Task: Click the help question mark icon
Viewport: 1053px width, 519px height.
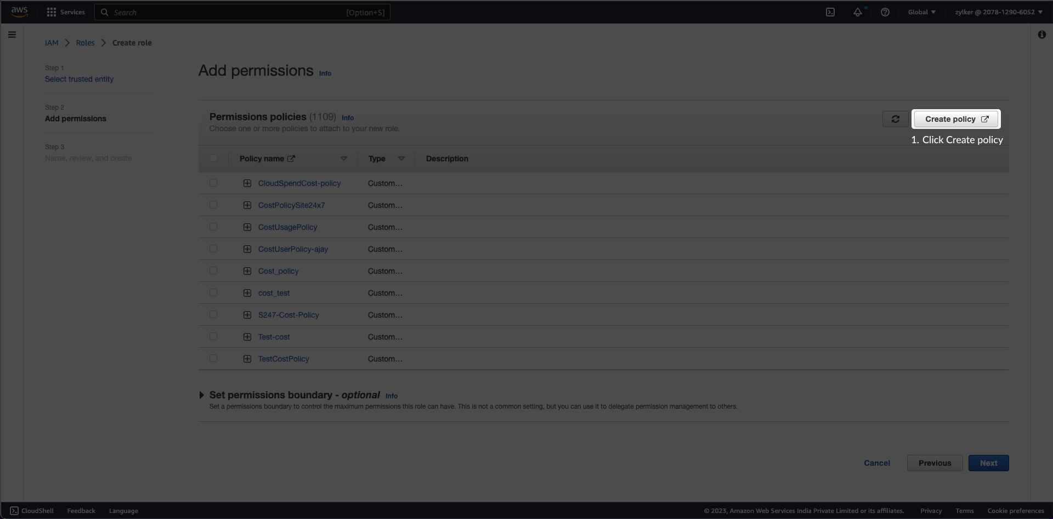Action: pyautogui.click(x=885, y=12)
